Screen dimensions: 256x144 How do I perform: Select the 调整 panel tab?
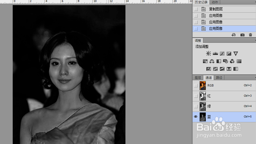tap(198, 41)
